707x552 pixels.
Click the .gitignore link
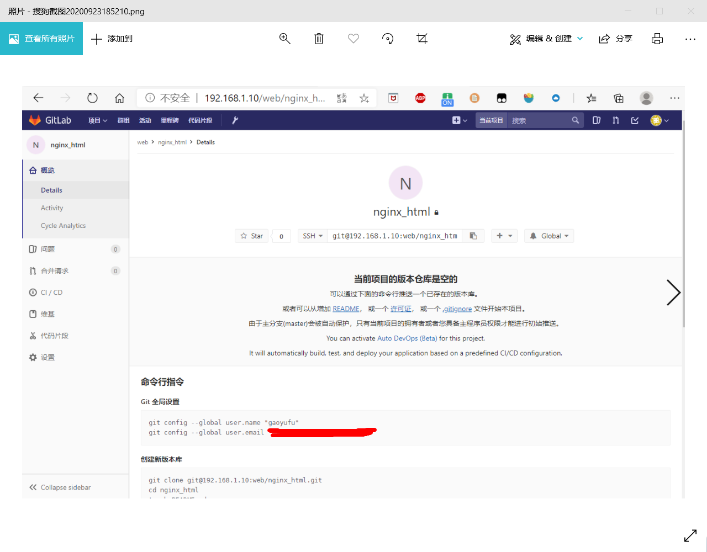pyautogui.click(x=457, y=309)
